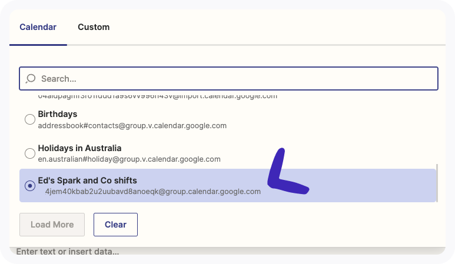455x264 pixels.
Task: Click the Ed's Spark and Co shifts radio button
Action: [30, 185]
